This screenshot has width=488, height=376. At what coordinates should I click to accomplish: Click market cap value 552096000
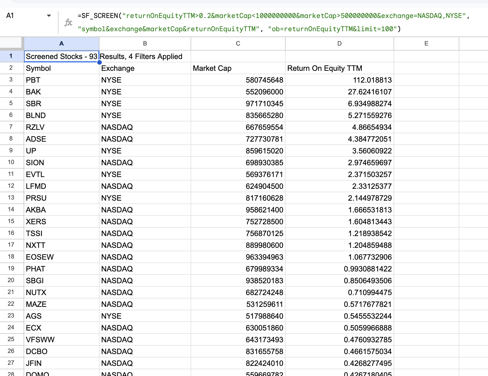[x=238, y=92]
